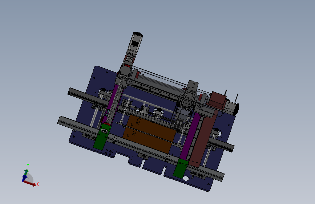The image size is (315, 204).
Task: Click the red X axis arrow of the triad
Action: point(30,183)
